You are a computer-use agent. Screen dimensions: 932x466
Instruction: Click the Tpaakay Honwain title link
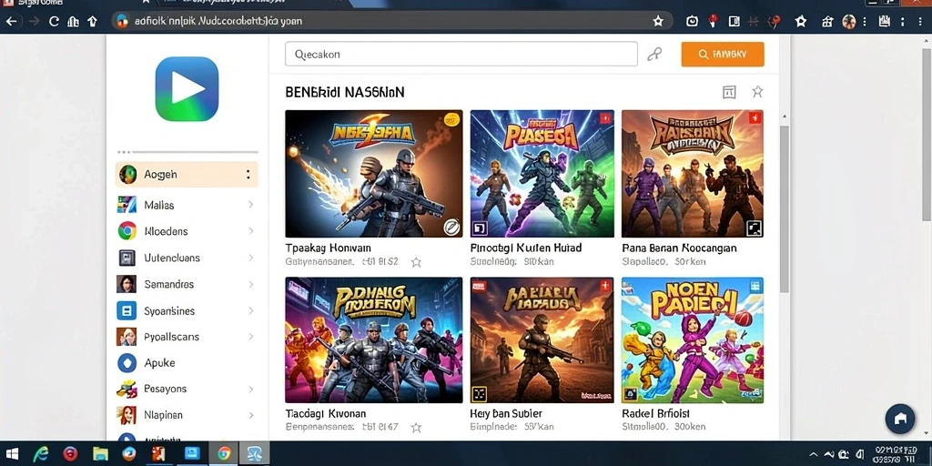pyautogui.click(x=328, y=248)
